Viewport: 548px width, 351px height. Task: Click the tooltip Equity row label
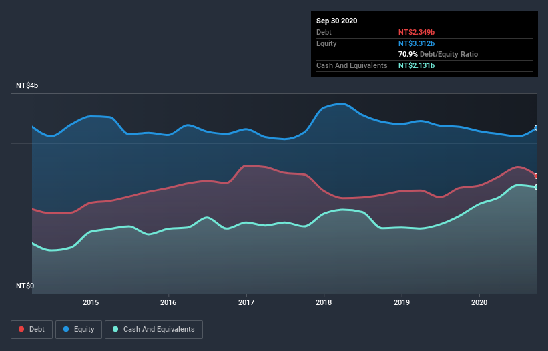326,43
